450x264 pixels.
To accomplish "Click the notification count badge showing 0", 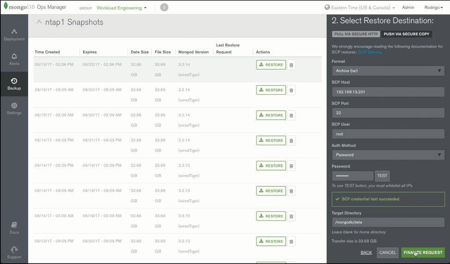I will point(164,7).
